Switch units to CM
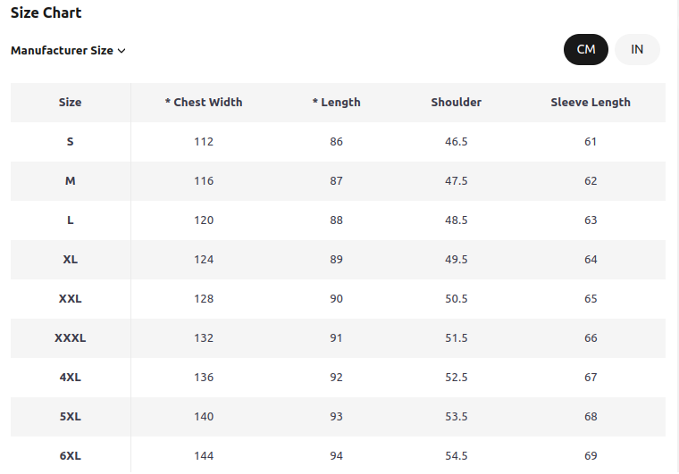 [x=585, y=50]
